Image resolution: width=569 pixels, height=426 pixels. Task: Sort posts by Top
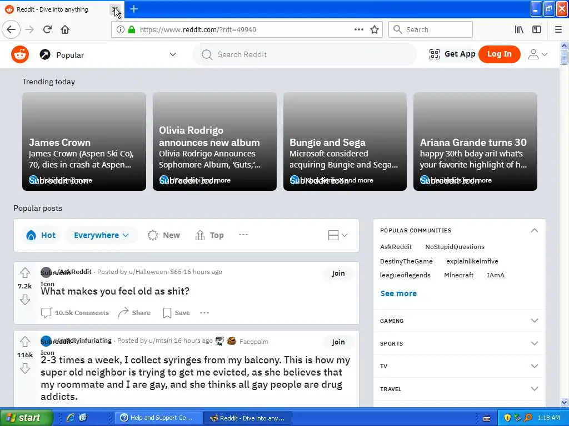[209, 235]
